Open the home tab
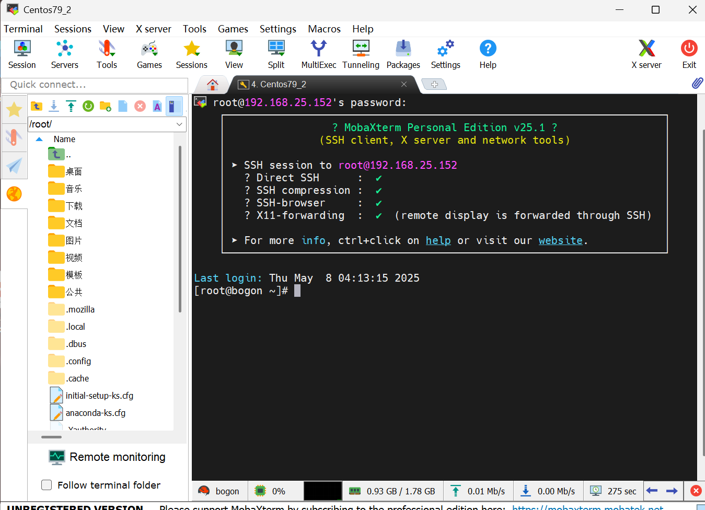The height and width of the screenshot is (510, 705). (212, 84)
